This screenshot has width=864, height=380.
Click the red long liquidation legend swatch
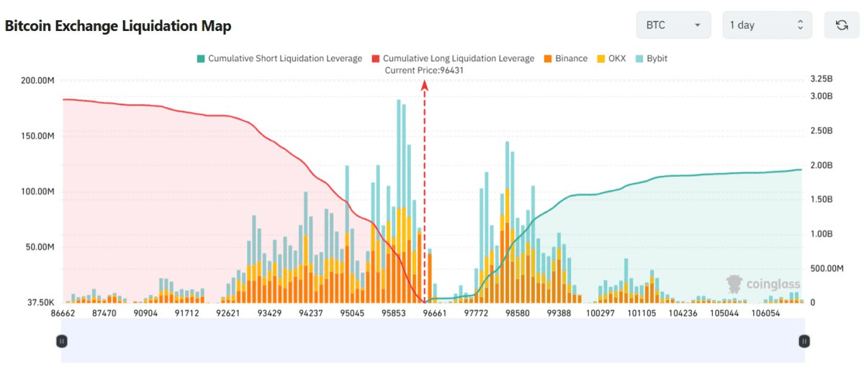click(375, 58)
